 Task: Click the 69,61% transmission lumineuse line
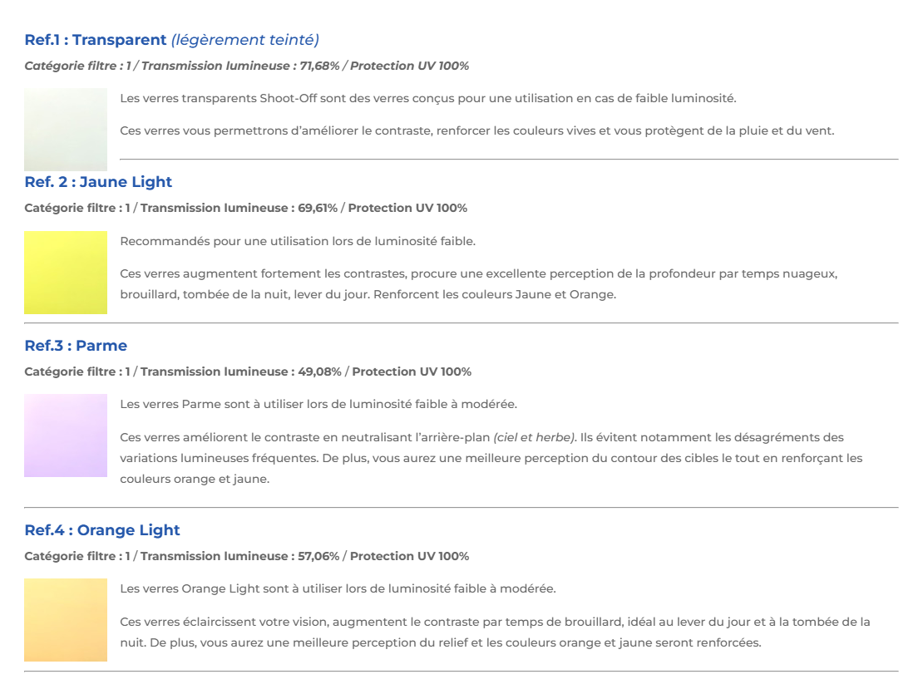click(245, 208)
